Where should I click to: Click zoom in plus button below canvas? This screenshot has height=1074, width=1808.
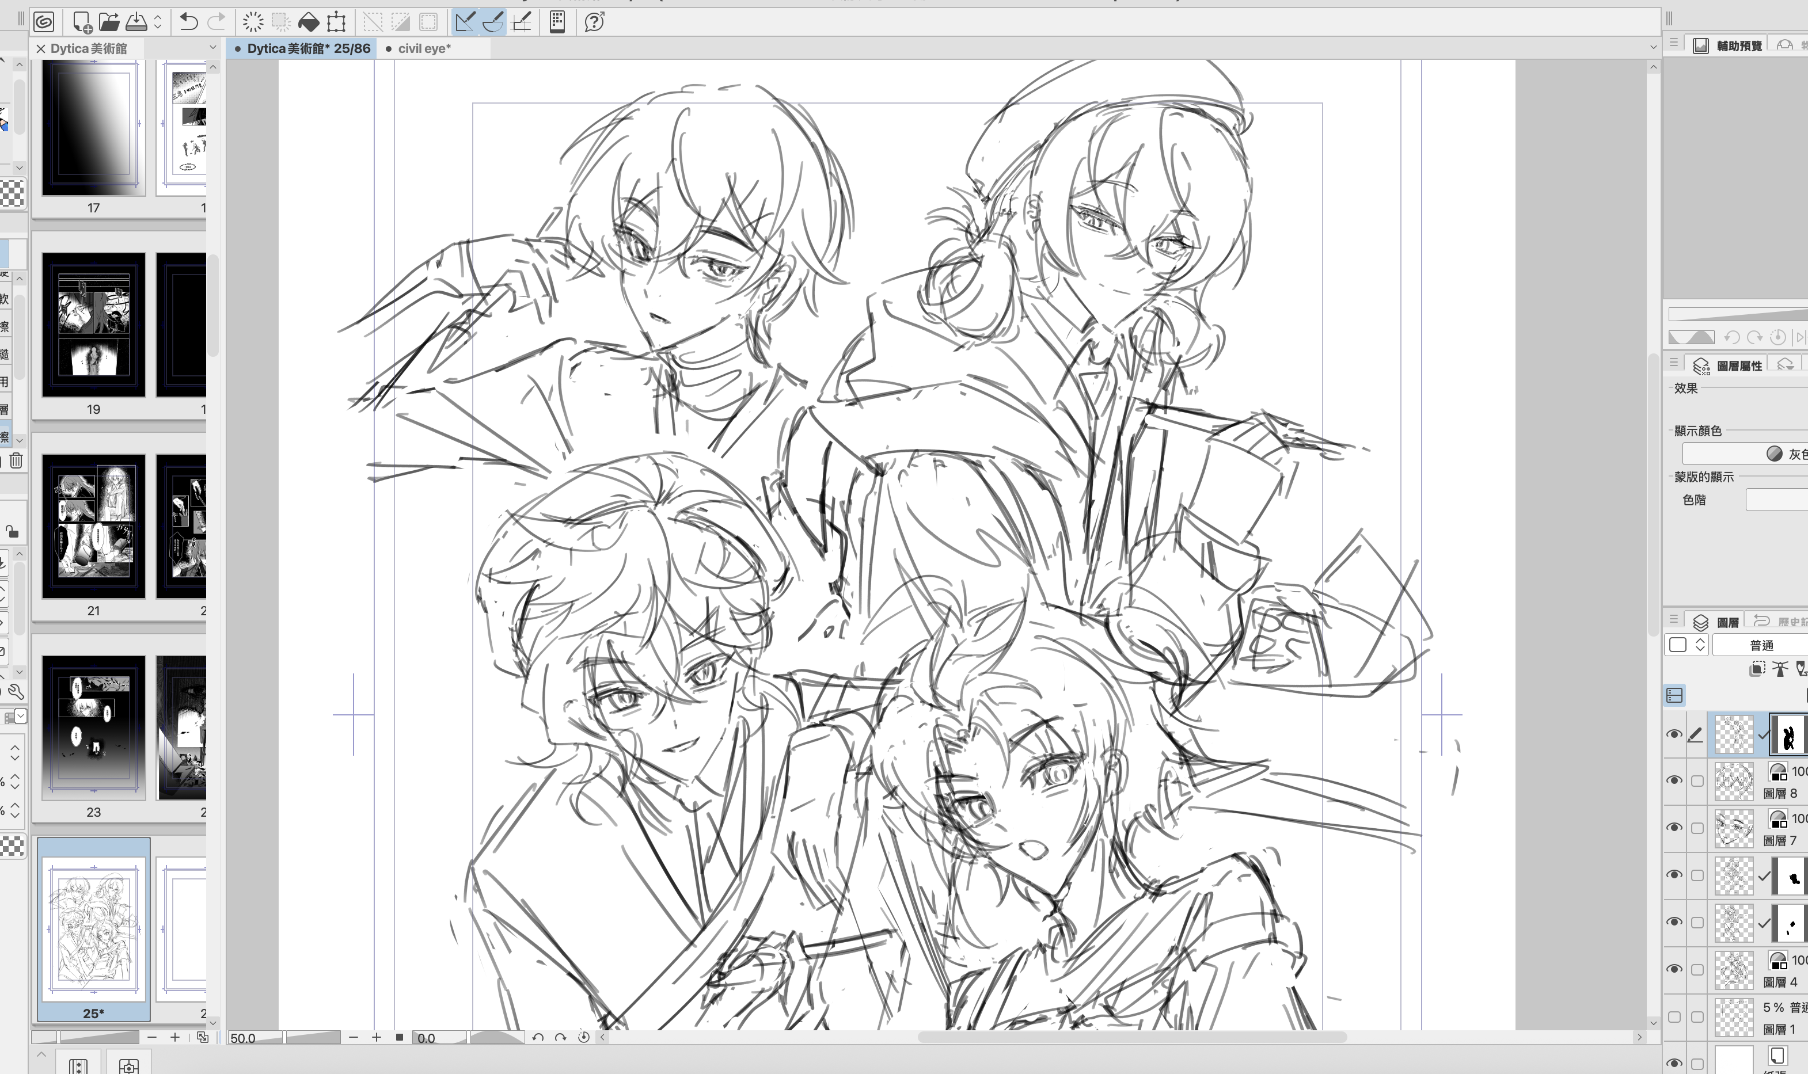pyautogui.click(x=377, y=1037)
